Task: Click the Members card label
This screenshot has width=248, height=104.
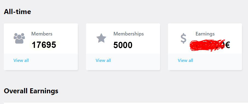Action: click(x=42, y=34)
